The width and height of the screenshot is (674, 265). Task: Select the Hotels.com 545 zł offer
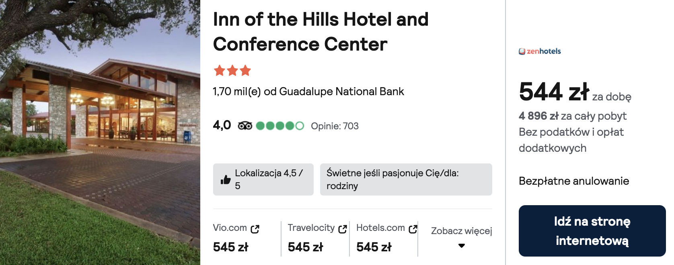tap(387, 238)
